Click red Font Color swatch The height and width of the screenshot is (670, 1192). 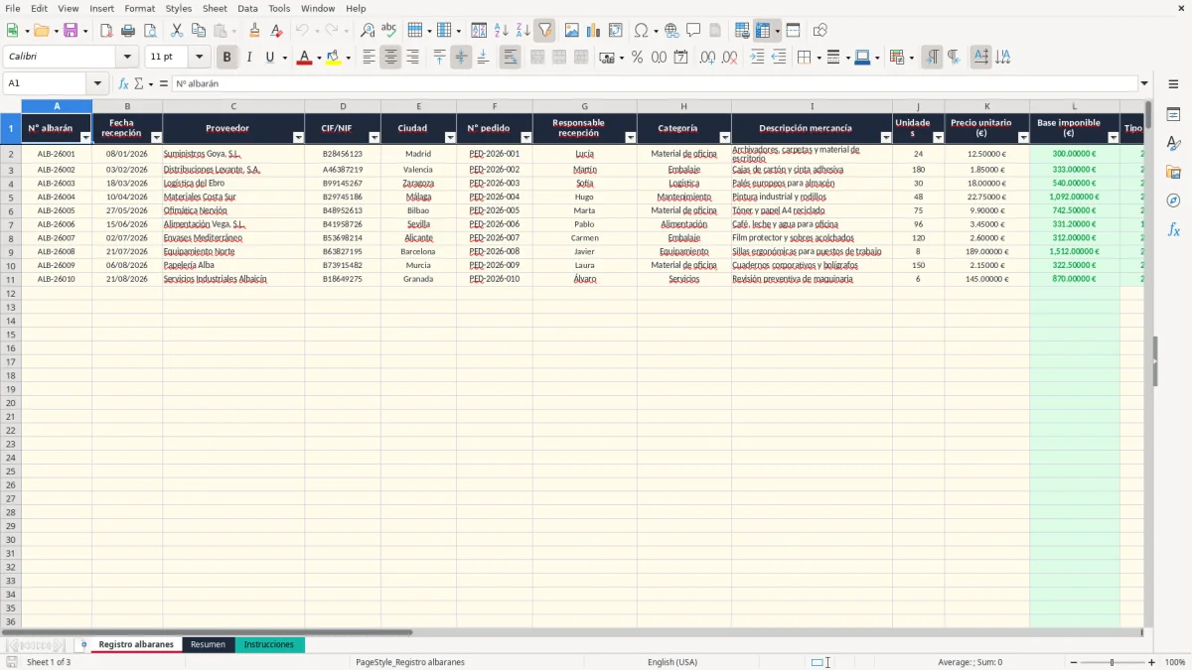[304, 58]
